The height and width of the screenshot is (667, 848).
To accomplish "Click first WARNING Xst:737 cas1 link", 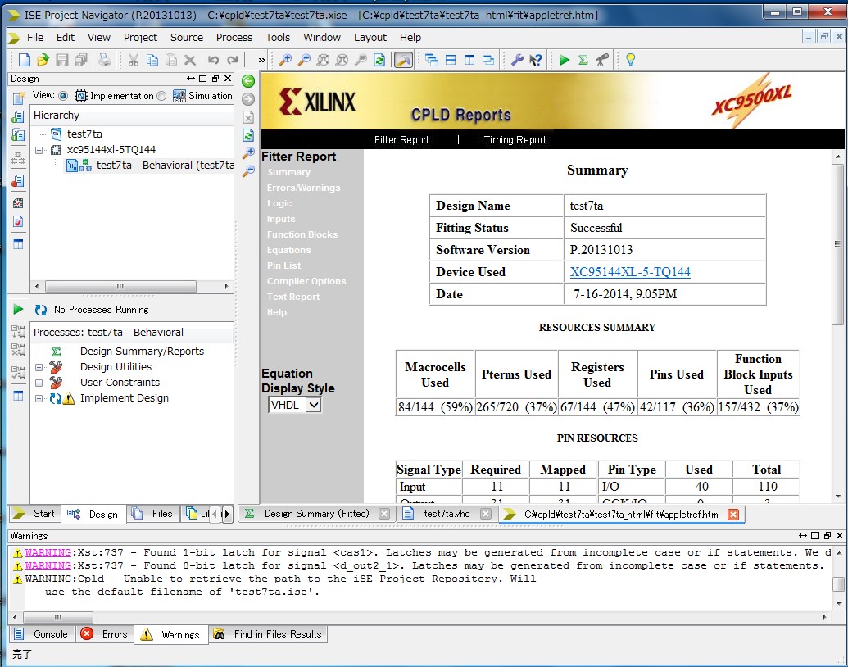I will 48,552.
